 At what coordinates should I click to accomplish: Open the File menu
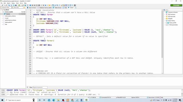[1, 3]
